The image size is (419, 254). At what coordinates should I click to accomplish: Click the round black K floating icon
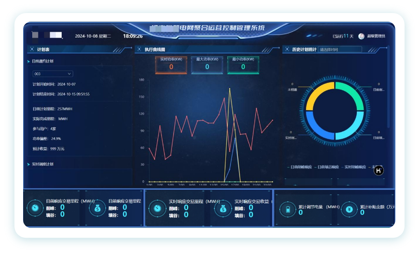(379, 170)
